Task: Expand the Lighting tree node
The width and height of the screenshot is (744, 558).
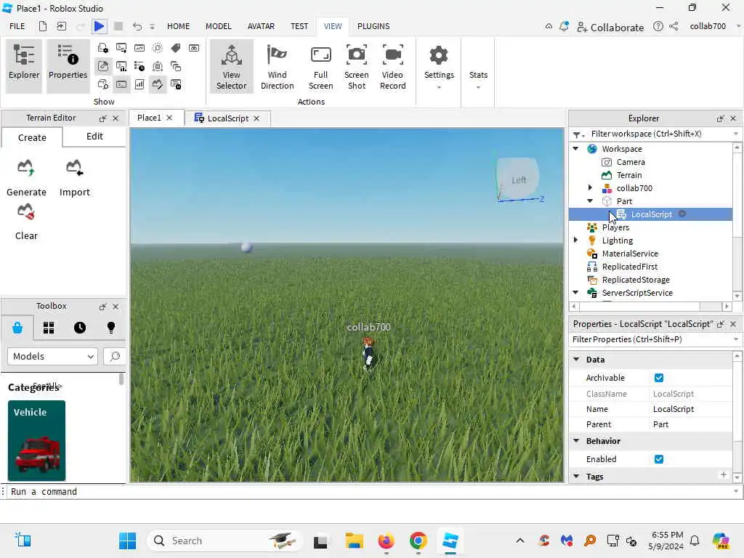Action: pos(575,240)
